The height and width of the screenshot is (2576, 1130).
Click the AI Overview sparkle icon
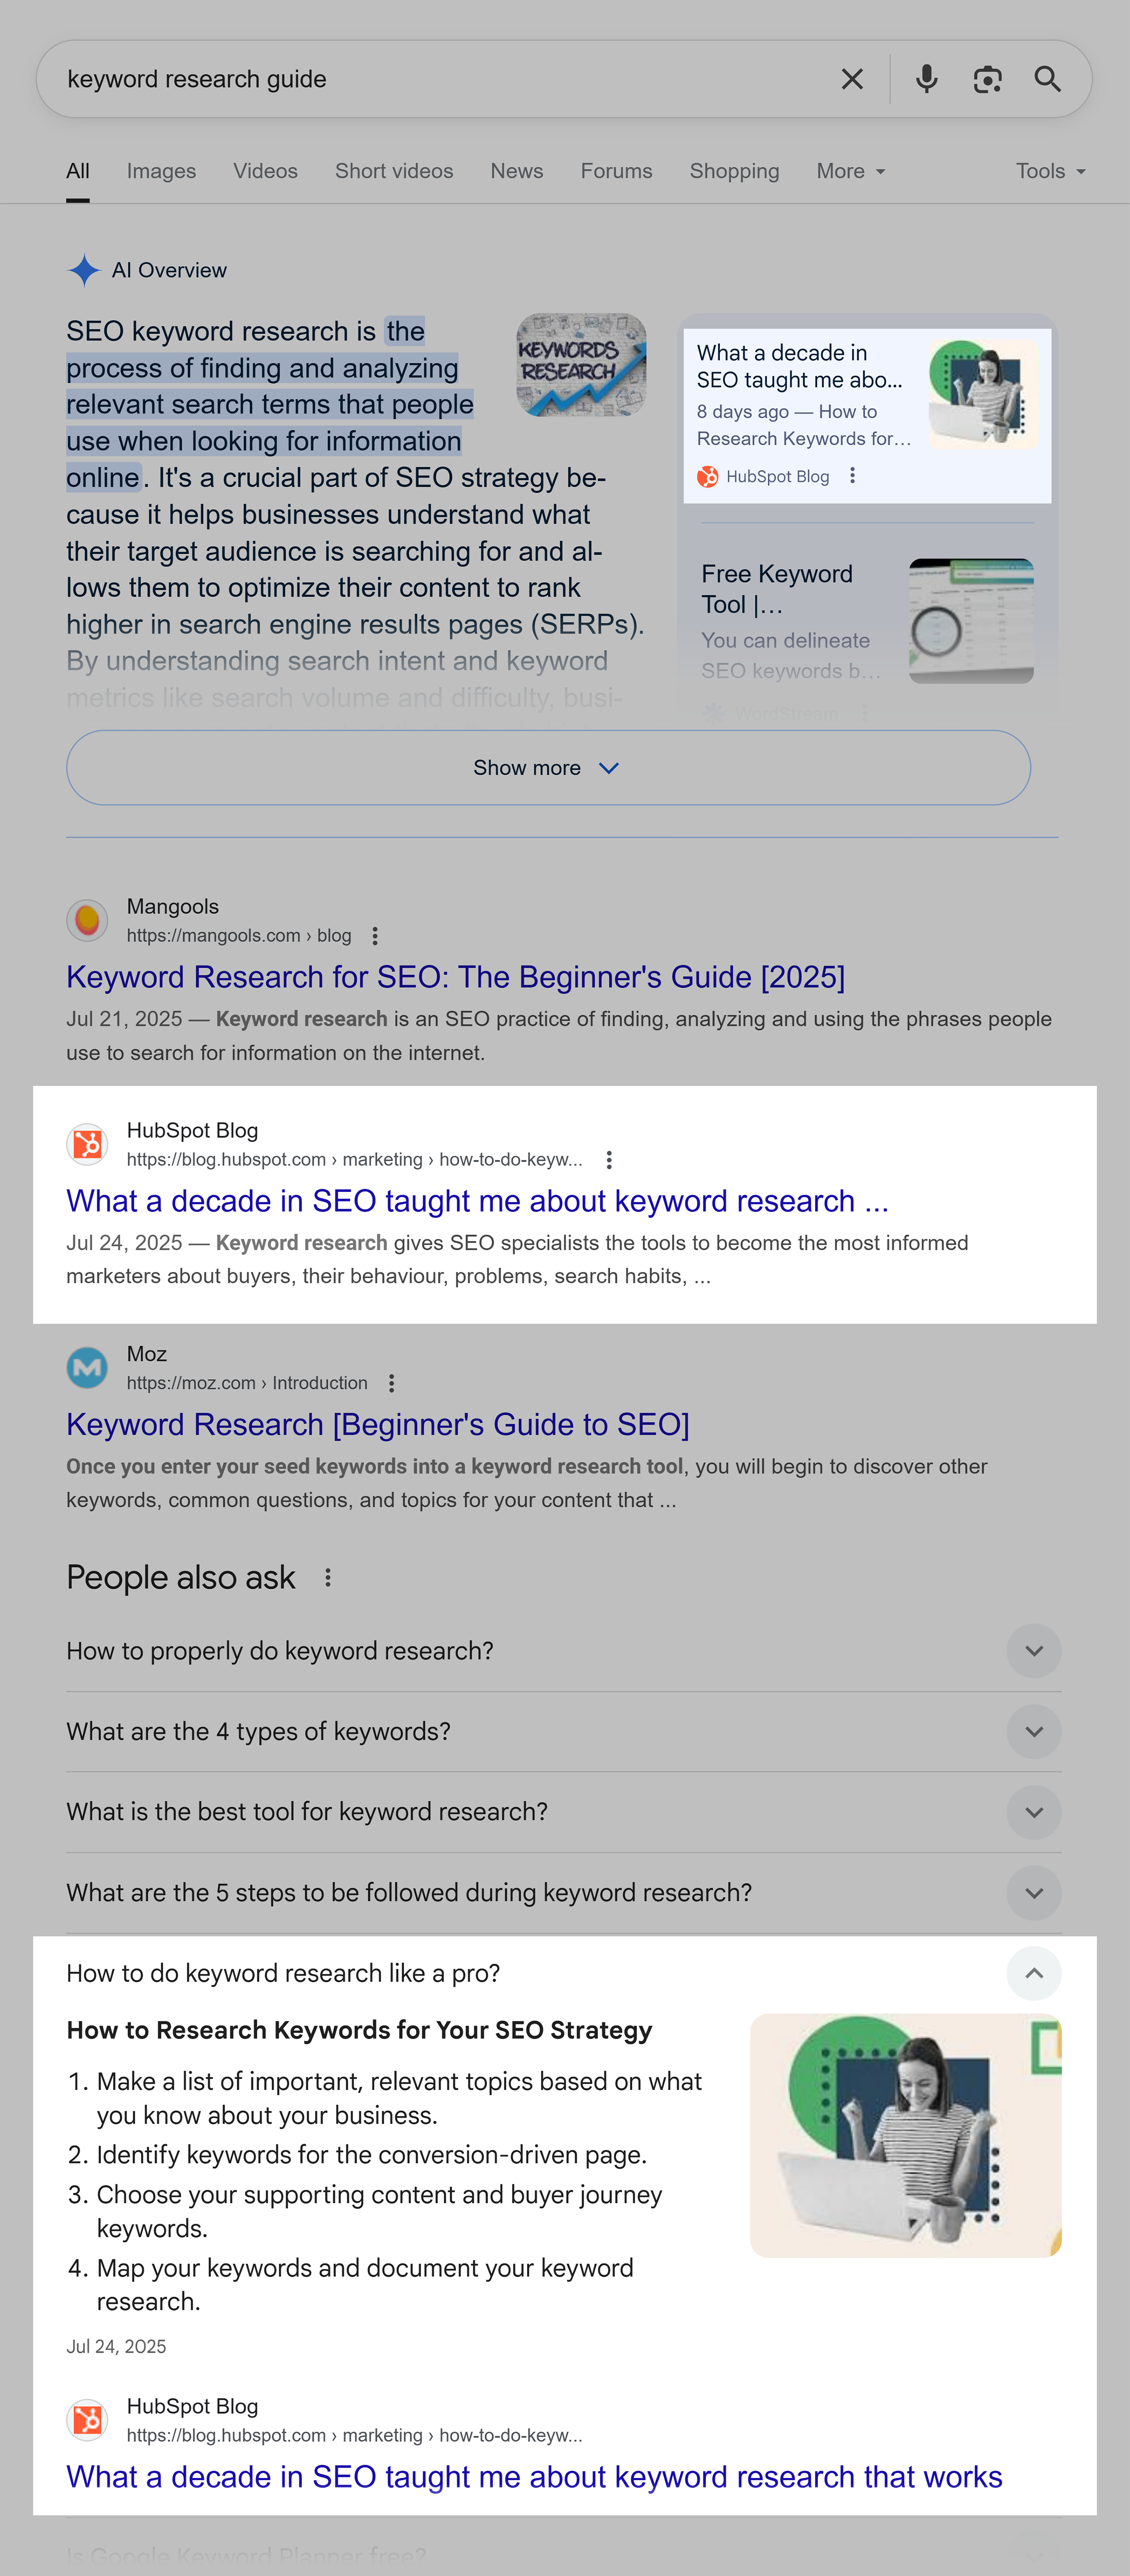85,270
